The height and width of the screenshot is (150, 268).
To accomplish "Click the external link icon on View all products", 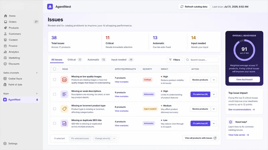I will coord(215,138).
